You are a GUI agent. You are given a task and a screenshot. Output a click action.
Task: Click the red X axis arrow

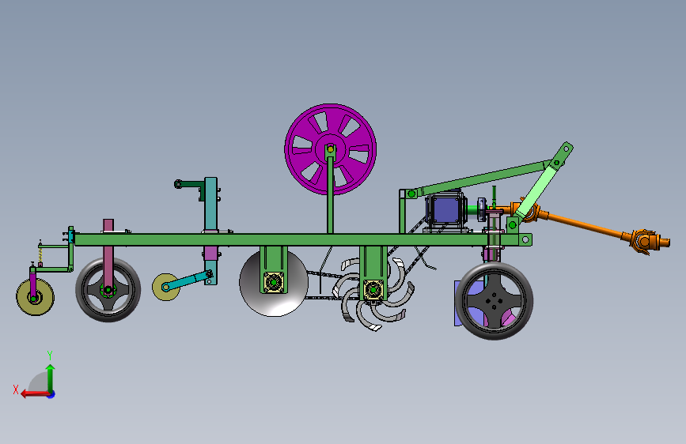point(36,394)
